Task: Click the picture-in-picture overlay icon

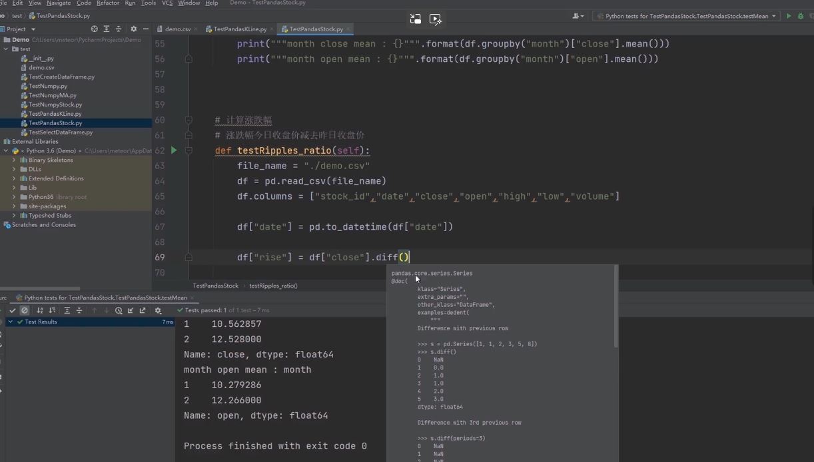Action: (416, 19)
